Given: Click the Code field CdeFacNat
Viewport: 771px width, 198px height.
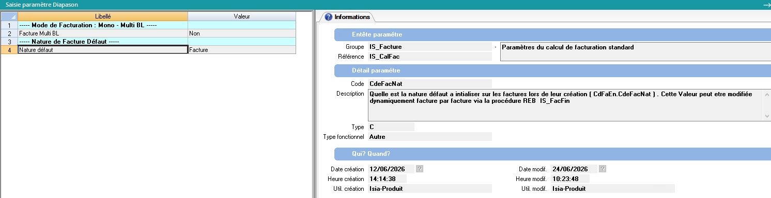Looking at the screenshot, I should pyautogui.click(x=429, y=83).
